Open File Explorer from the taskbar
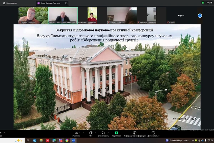The height and width of the screenshot is (143, 214). pyautogui.click(x=41, y=140)
